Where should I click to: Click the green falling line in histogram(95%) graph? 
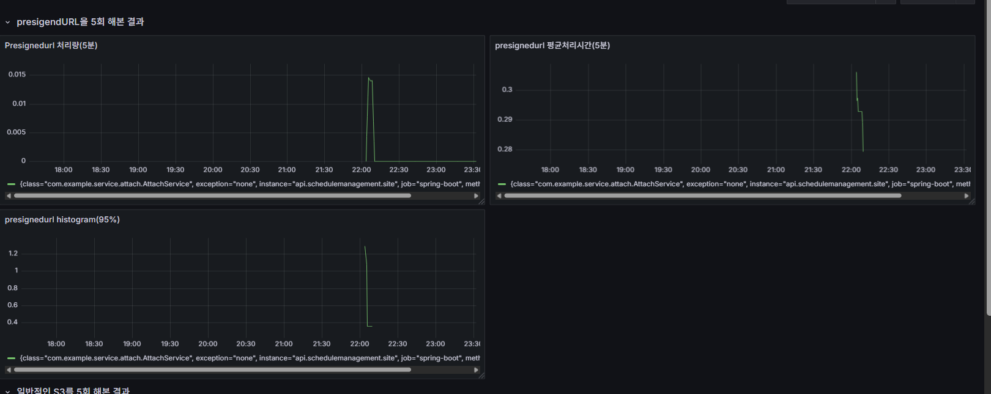coord(366,287)
